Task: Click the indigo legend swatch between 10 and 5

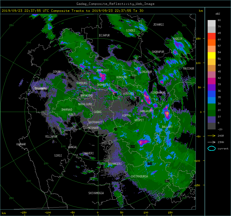Action: pyautogui.click(x=211, y=120)
